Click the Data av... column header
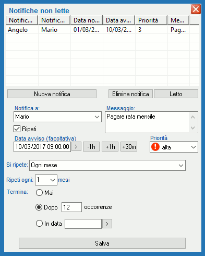Image resolution: width=205 pixels, height=256 pixels. [x=119, y=20]
